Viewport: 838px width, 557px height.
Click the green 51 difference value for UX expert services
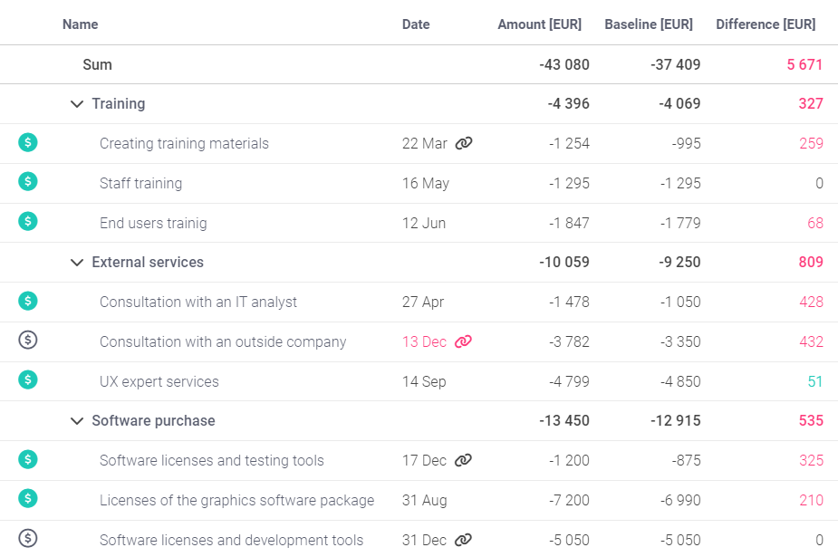coord(814,381)
